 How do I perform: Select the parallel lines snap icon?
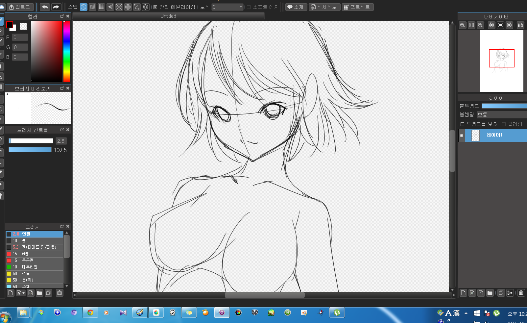(93, 7)
